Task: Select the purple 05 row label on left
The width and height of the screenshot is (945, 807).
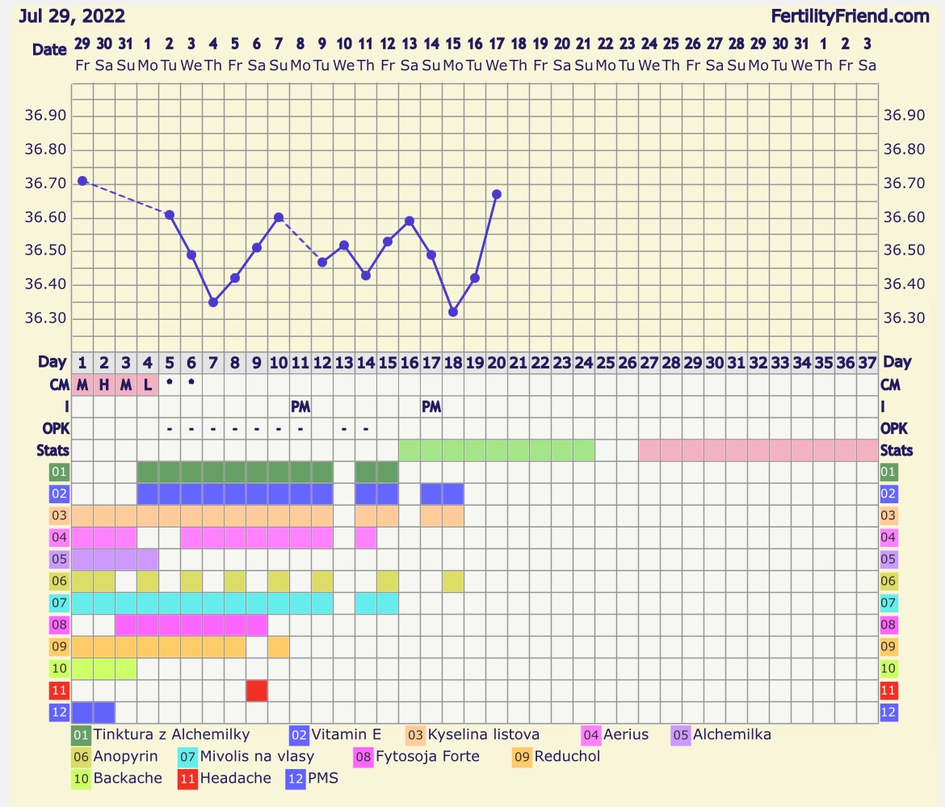Action: (x=57, y=559)
